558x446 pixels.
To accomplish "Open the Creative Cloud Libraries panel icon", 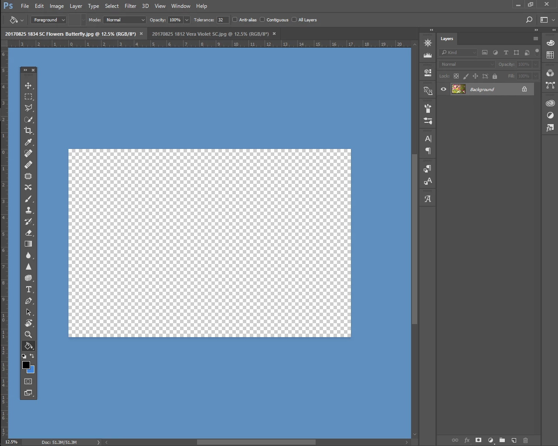I will coord(550,103).
